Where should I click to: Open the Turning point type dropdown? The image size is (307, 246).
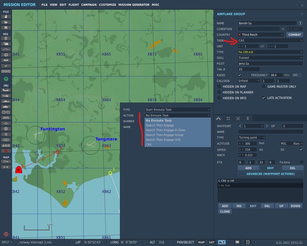[x=252, y=137]
